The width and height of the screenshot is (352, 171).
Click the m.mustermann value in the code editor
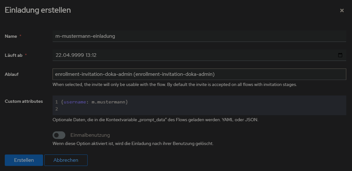click(108, 102)
